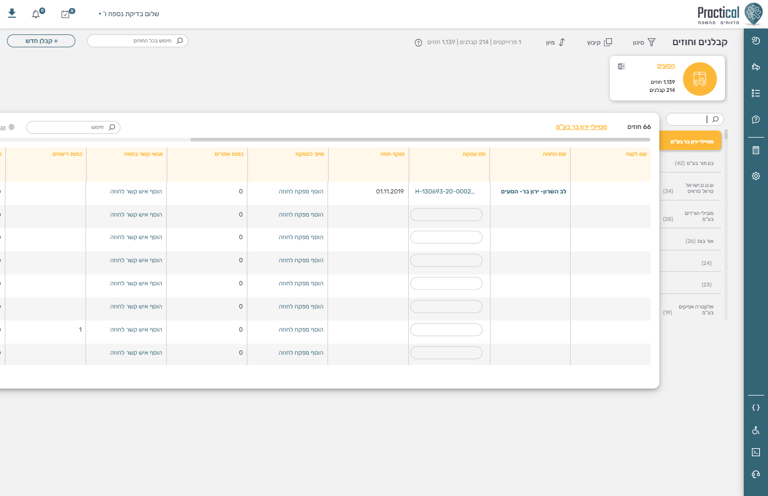Open the calendar tasks icon
Viewport: 768px width, 496px height.
point(66,14)
